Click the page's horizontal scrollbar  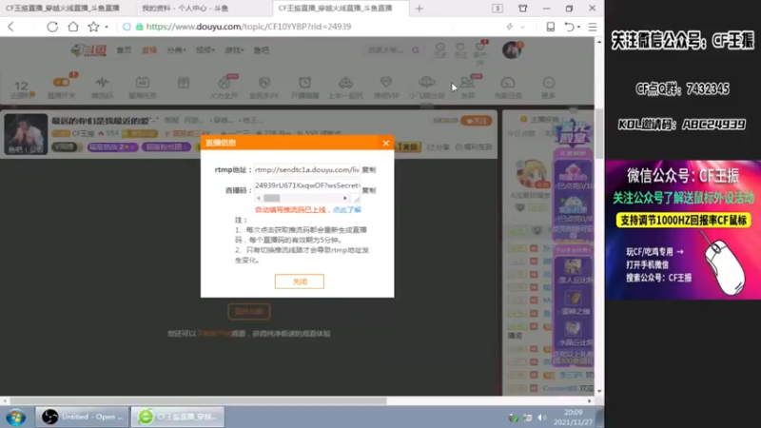tap(198, 400)
